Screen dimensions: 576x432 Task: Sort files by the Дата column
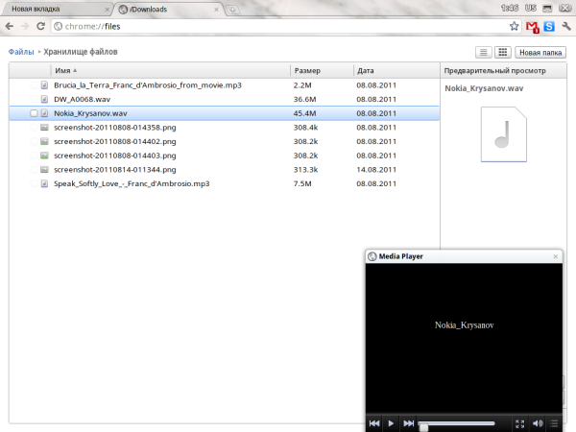(x=396, y=70)
